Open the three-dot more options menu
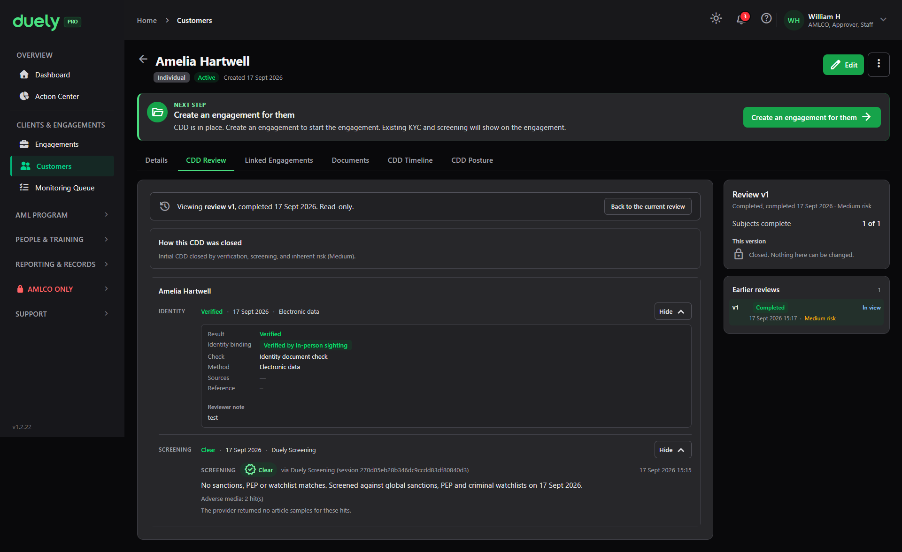Image resolution: width=902 pixels, height=552 pixels. (x=879, y=65)
